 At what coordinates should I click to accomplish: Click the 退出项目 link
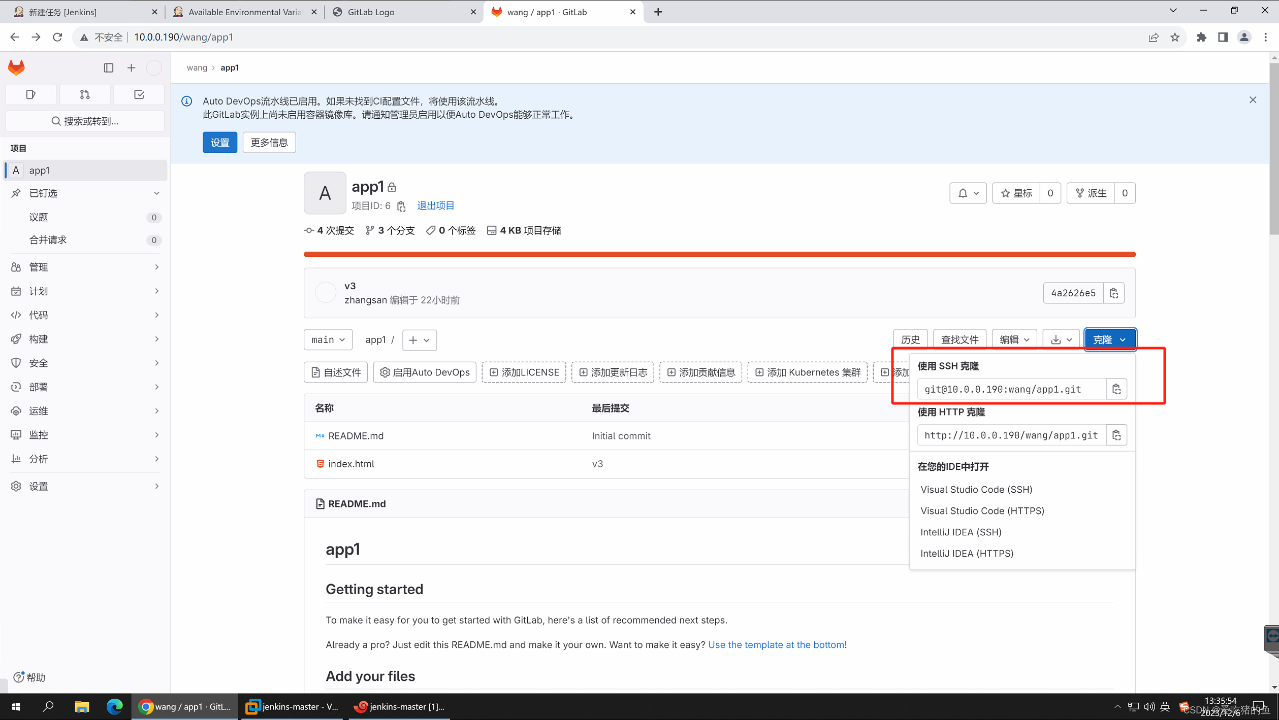436,205
